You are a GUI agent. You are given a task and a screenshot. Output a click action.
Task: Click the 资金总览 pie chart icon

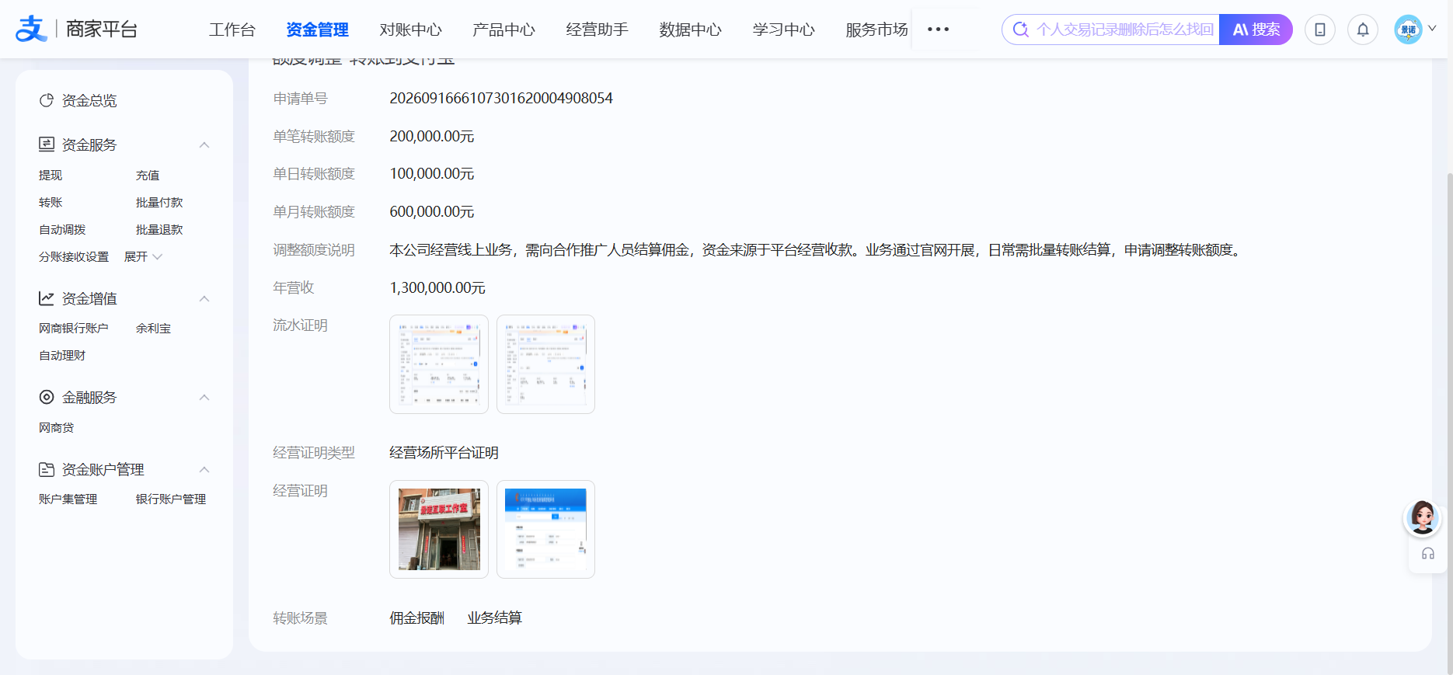tap(47, 100)
